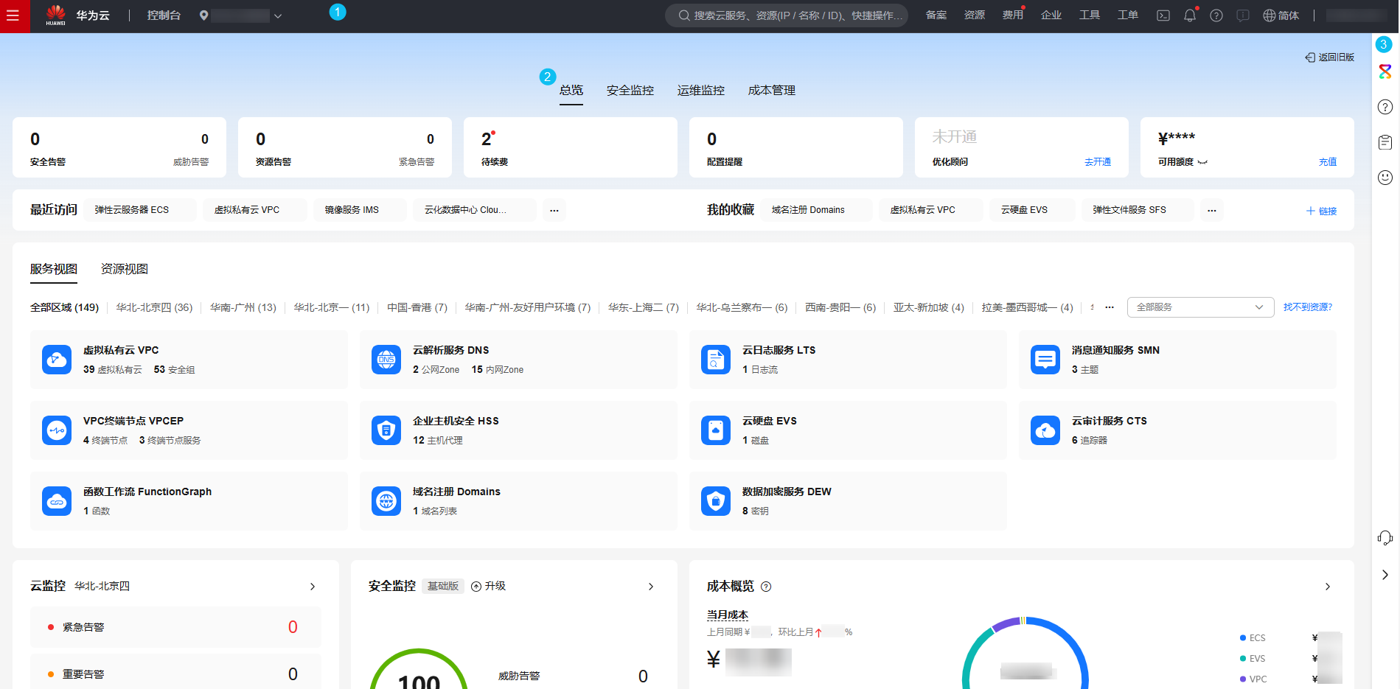Open the 费用 top menu
Screen dimensions: 1400x689
[x=1013, y=15]
